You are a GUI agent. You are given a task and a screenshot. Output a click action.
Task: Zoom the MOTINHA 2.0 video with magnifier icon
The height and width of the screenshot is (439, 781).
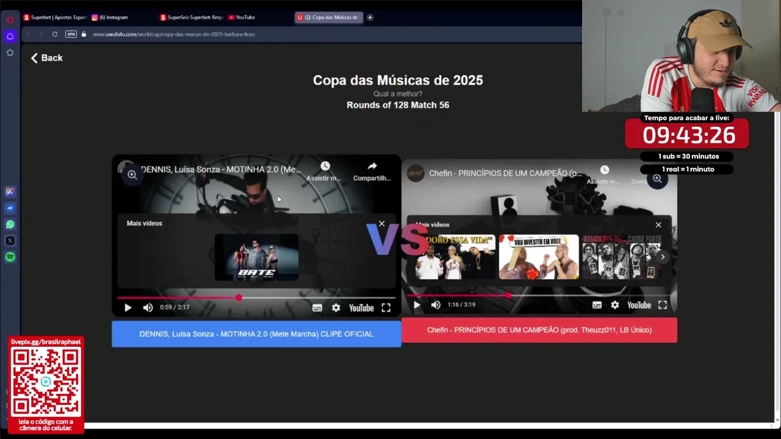click(x=132, y=175)
